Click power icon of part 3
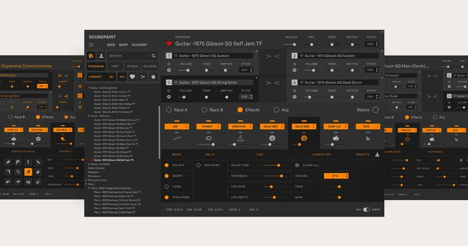Screen dimensions: 468x246 (169, 91)
